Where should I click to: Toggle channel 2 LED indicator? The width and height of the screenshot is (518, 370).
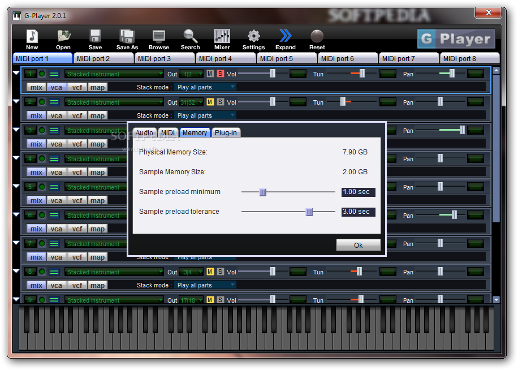click(x=42, y=102)
